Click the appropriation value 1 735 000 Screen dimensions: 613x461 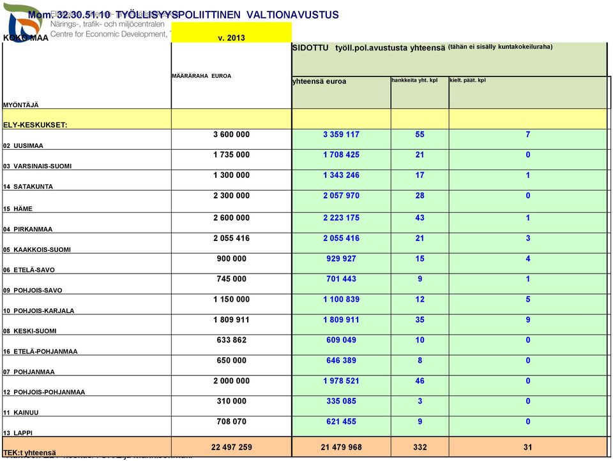(231, 154)
